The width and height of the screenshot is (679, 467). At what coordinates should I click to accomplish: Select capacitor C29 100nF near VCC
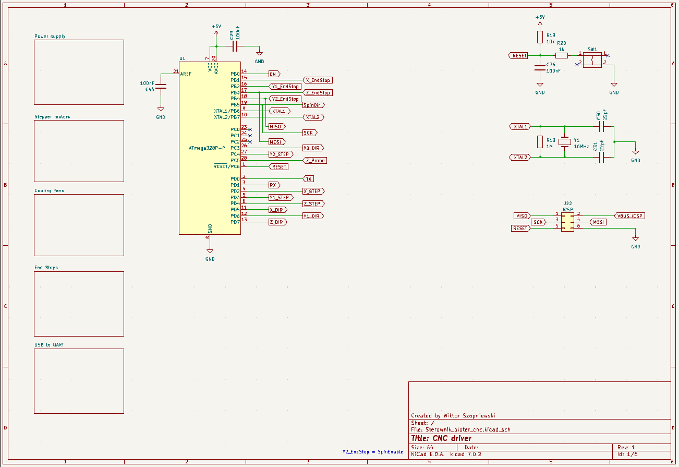pos(235,46)
